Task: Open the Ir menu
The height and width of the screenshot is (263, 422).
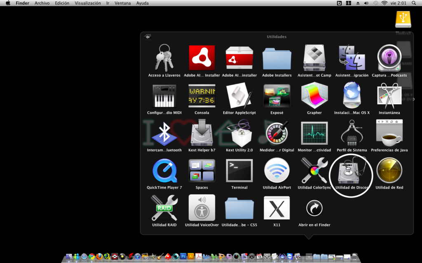Action: (x=108, y=3)
